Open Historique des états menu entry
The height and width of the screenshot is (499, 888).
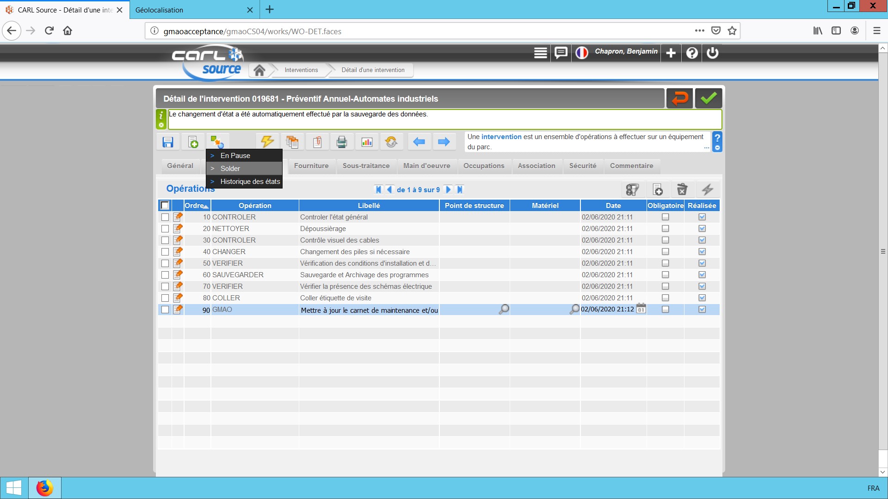pos(250,182)
